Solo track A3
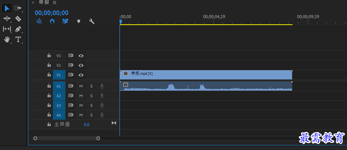 point(91,105)
